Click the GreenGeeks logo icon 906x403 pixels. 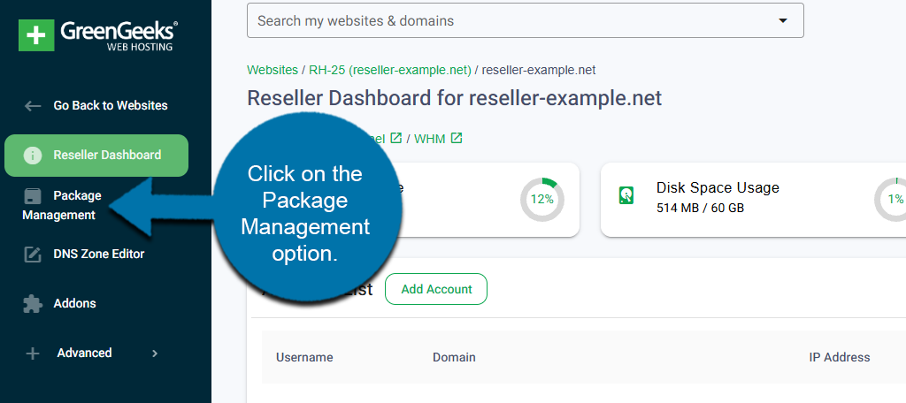36,34
